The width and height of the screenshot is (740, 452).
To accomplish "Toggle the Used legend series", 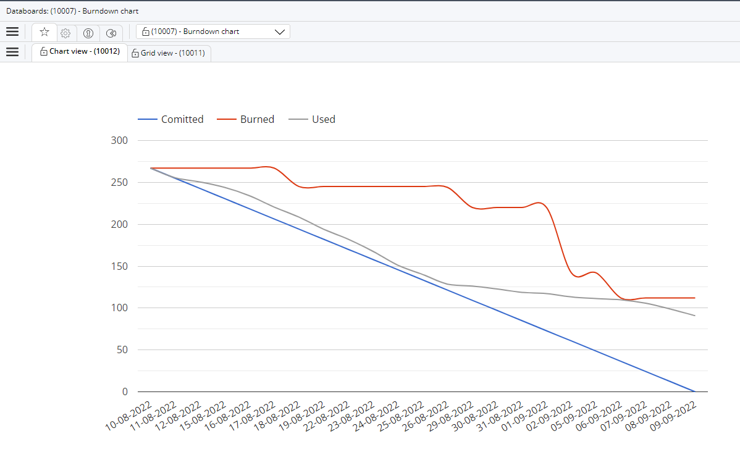I will [x=312, y=119].
